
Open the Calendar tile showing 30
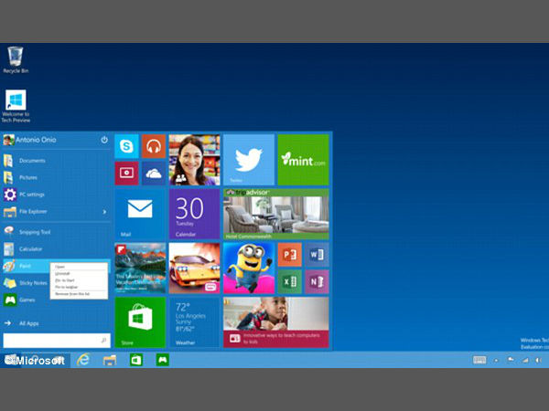point(193,214)
